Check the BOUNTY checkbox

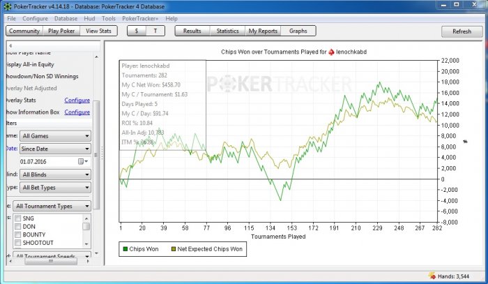pyautogui.click(x=18, y=234)
